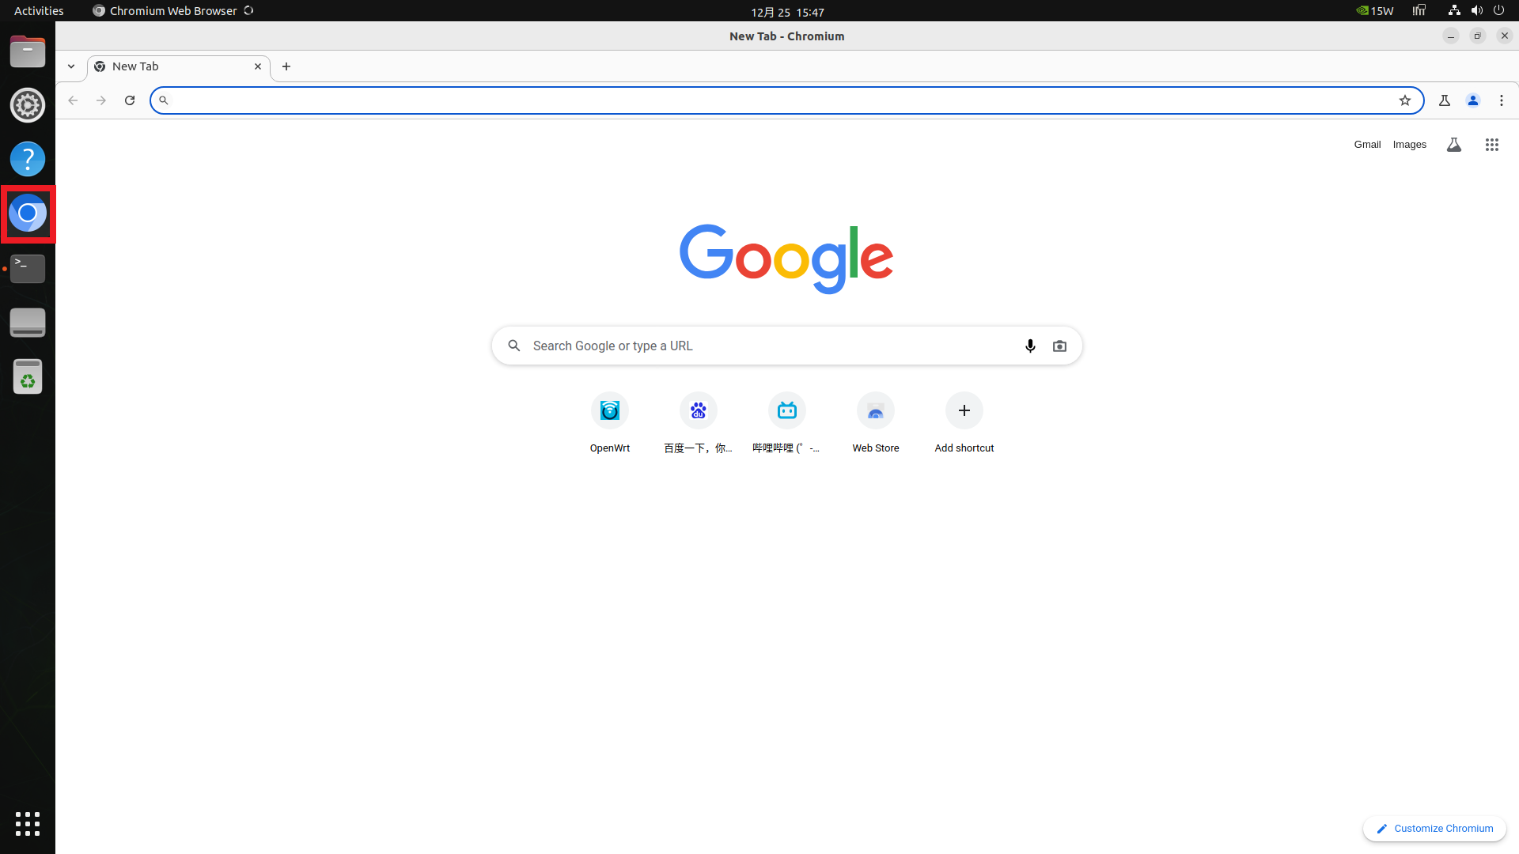This screenshot has height=854, width=1519.
Task: Search by image with Google Lens camera
Action: 1059,346
